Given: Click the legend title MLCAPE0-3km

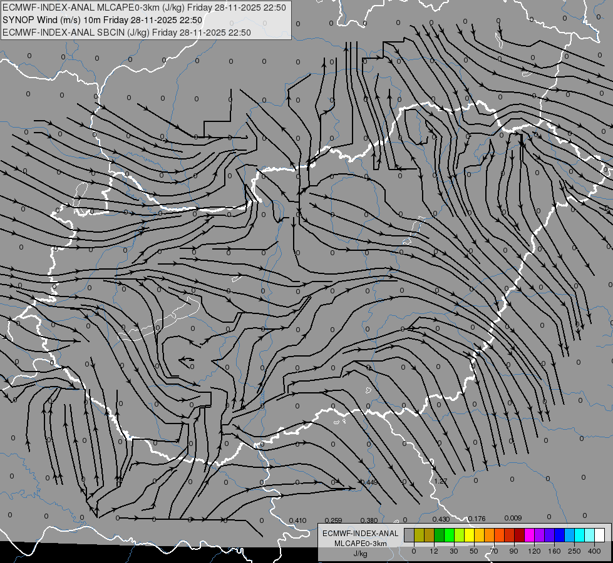Looking at the screenshot, I should click(361, 544).
